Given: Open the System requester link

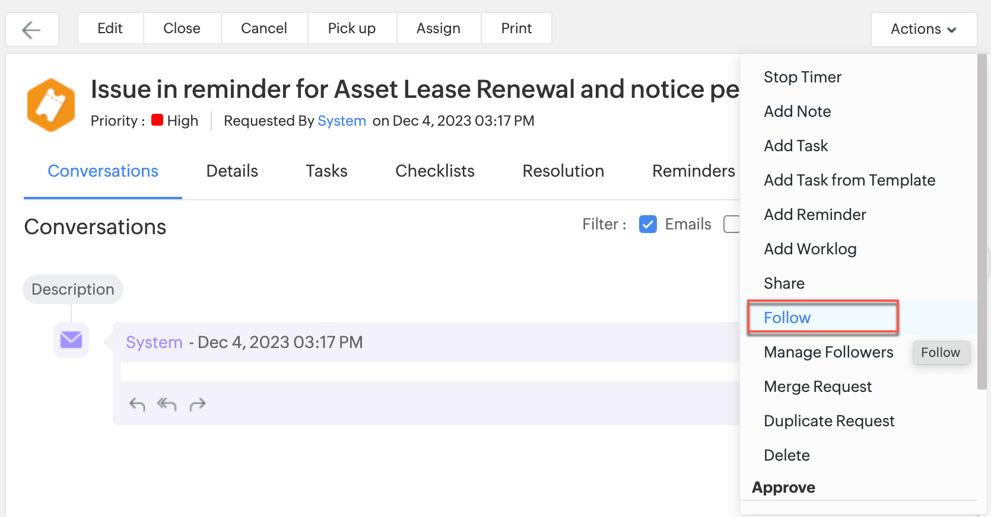Looking at the screenshot, I should (x=342, y=121).
